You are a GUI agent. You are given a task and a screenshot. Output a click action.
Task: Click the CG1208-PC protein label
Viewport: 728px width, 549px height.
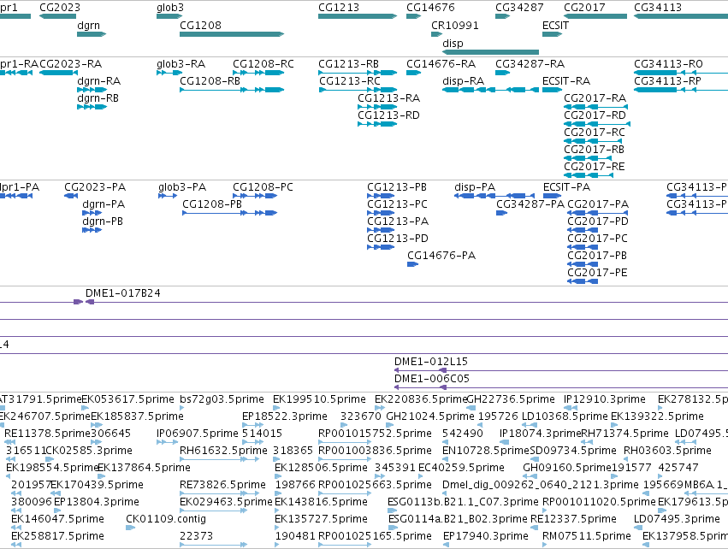click(263, 187)
